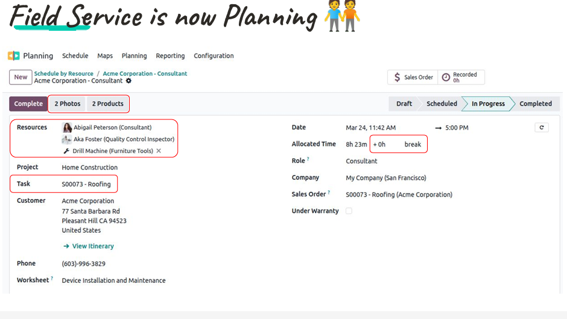
Task: Click the dollar sign Sales Order icon
Action: coord(397,77)
